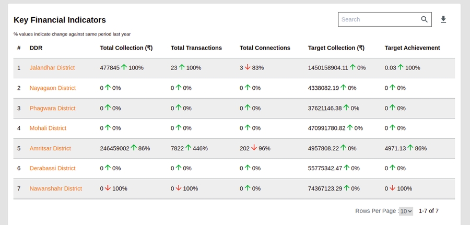Select Nawanshahr District link
The image size is (470, 225).
tap(55, 188)
